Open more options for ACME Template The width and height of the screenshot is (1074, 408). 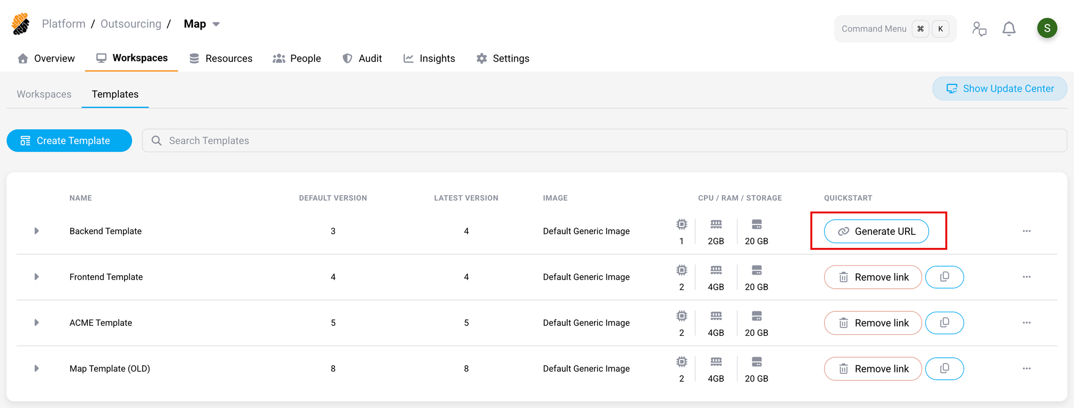(1026, 323)
